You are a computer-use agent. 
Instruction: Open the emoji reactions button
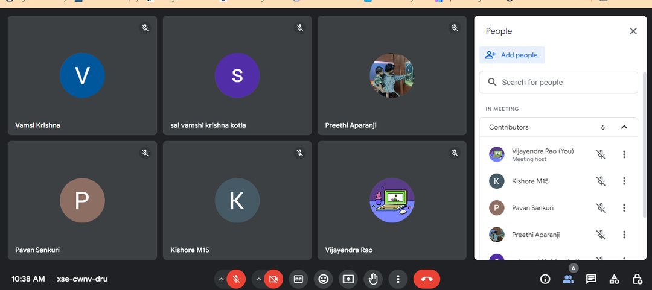click(323, 279)
